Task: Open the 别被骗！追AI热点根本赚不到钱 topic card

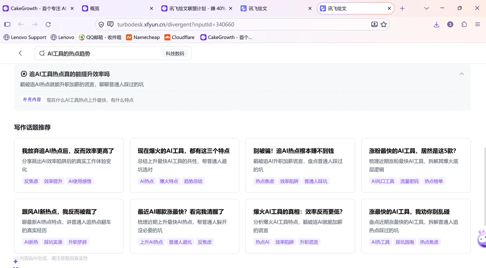Action: [300, 165]
